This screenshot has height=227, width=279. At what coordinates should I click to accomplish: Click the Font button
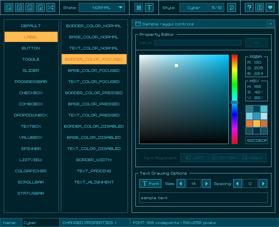pos(150,183)
